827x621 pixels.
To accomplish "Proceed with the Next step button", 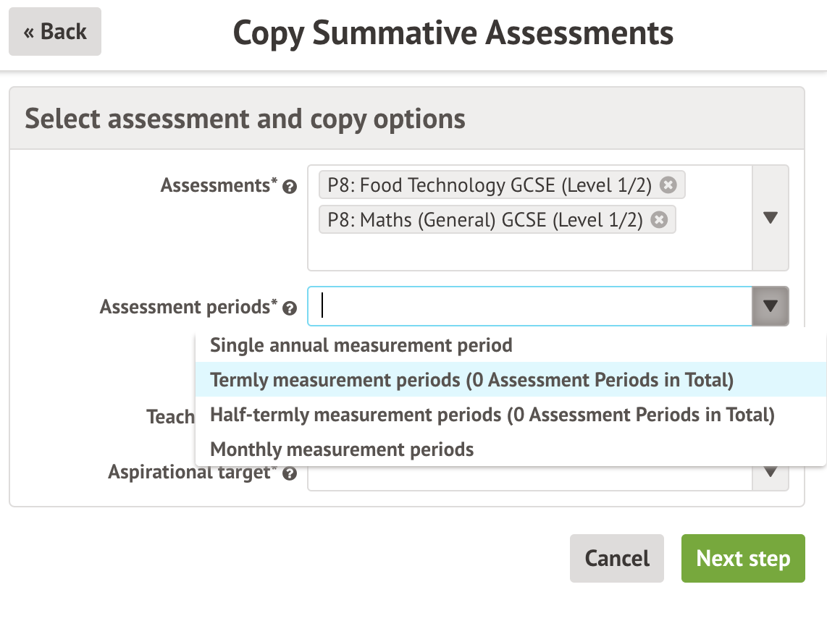I will 743,558.
